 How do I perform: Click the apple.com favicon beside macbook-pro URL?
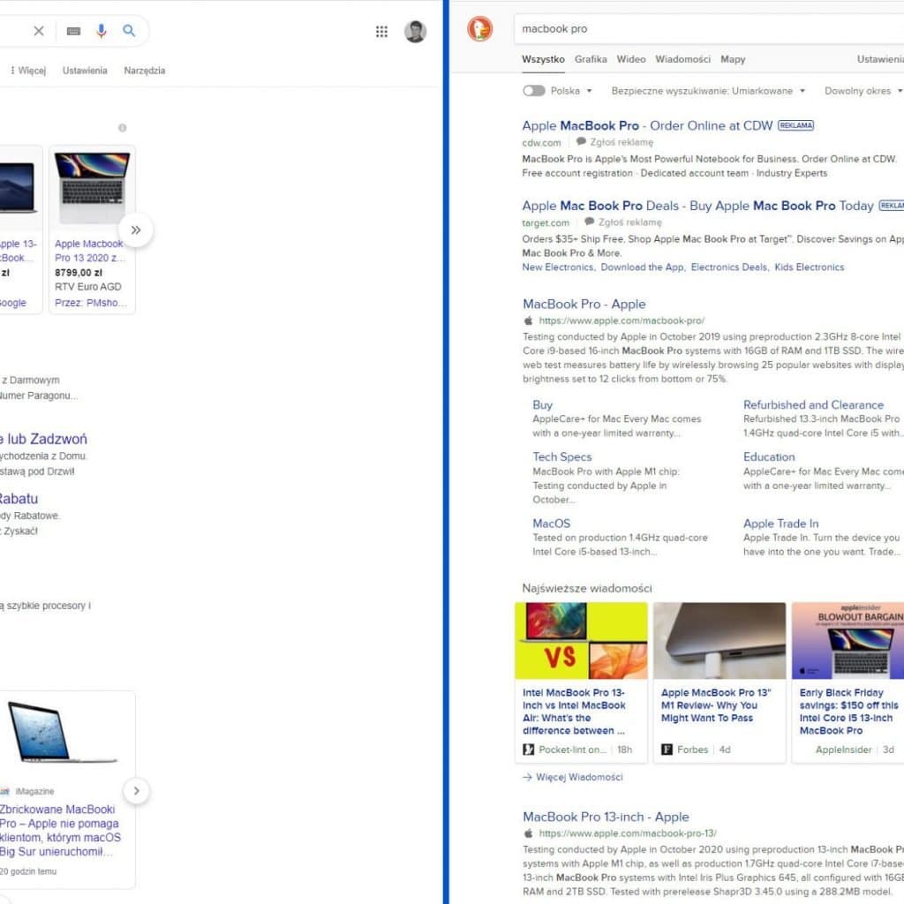(528, 320)
